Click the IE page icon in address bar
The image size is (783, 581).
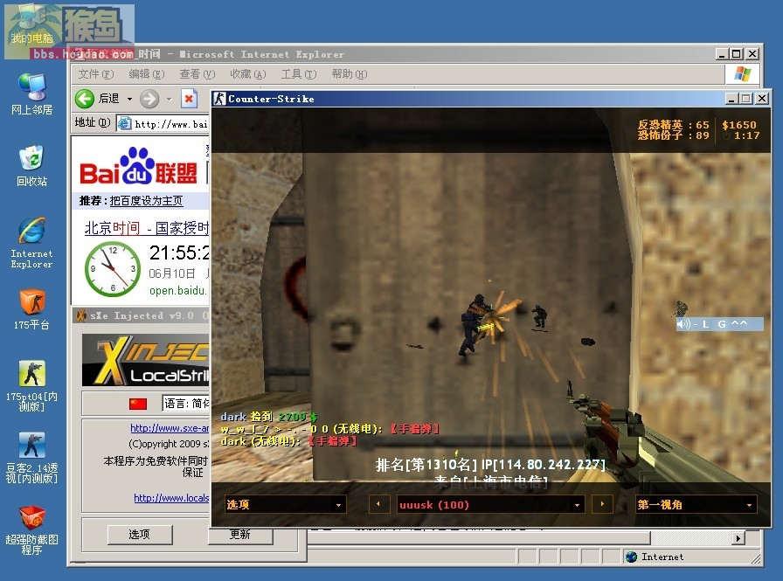pos(124,123)
